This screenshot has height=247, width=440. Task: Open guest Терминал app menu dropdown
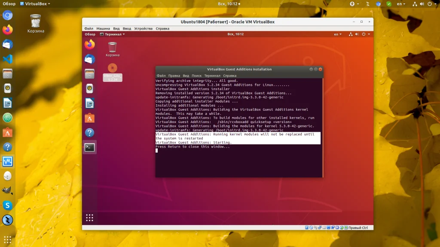(113, 34)
